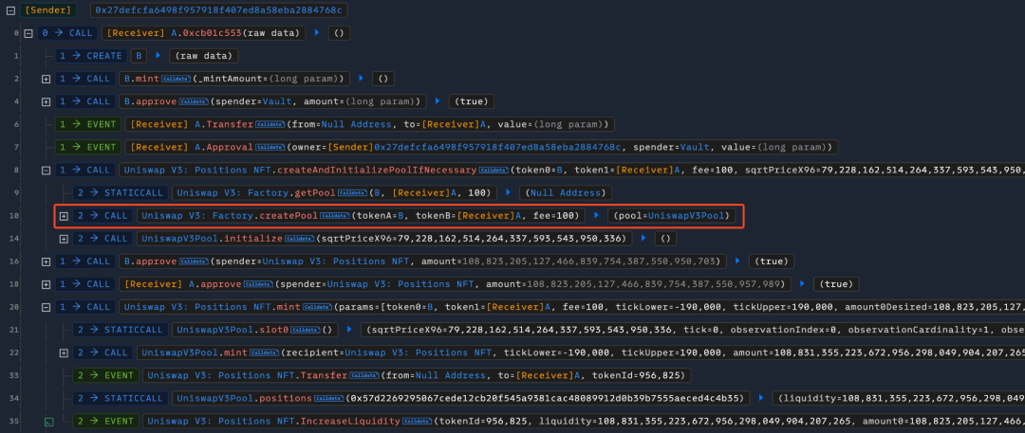Click blue arrow after B.mint parameters
This screenshot has height=433, width=1025.
coord(362,79)
